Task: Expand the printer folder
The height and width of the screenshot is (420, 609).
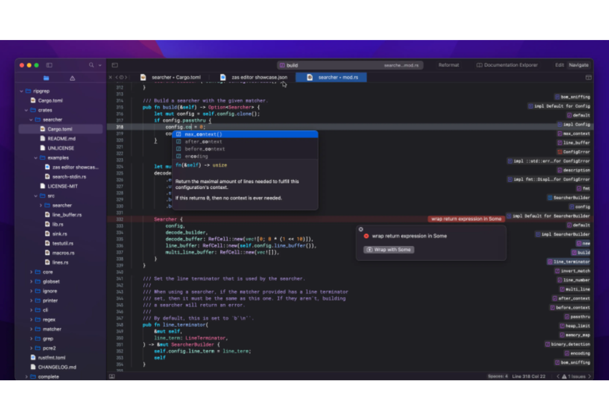Action: tap(31, 301)
